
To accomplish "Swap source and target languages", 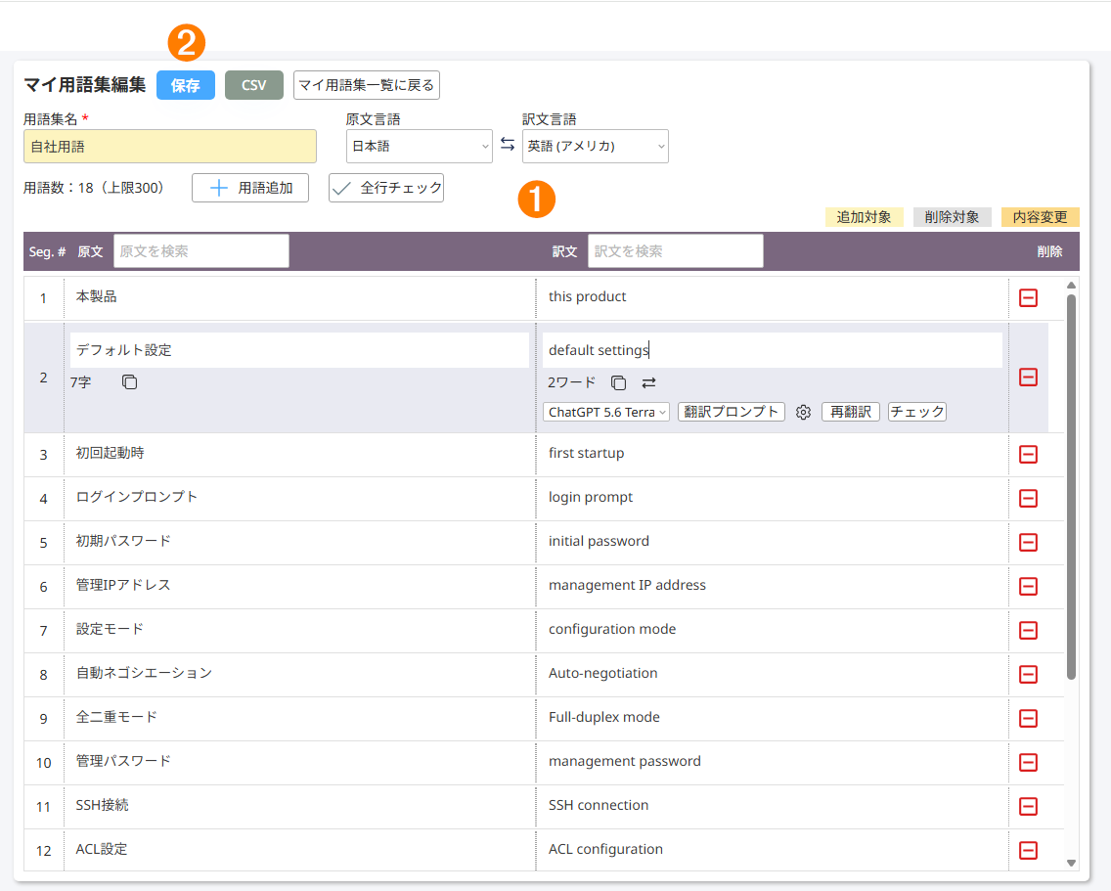I will tap(508, 145).
